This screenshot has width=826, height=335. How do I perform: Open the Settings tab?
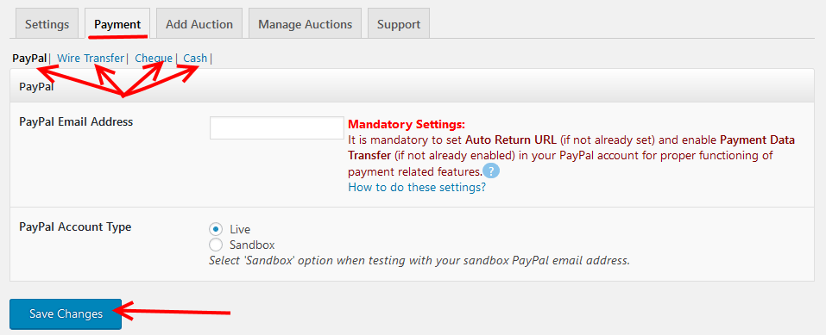(x=47, y=24)
